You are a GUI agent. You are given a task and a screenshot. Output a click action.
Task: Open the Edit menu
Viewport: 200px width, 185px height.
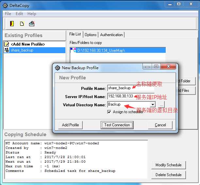click(x=19, y=14)
